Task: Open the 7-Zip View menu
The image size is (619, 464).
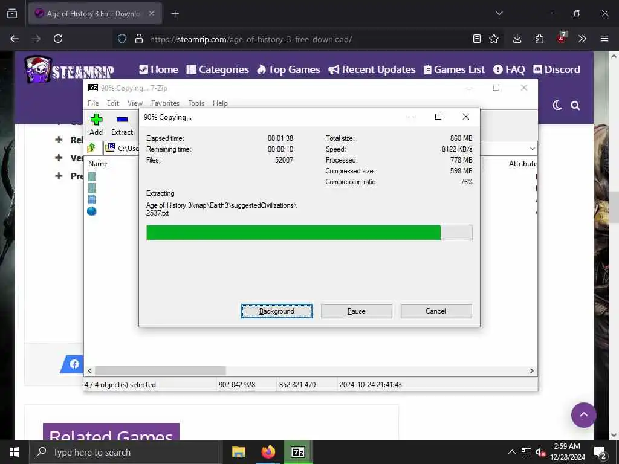Action: 135,103
